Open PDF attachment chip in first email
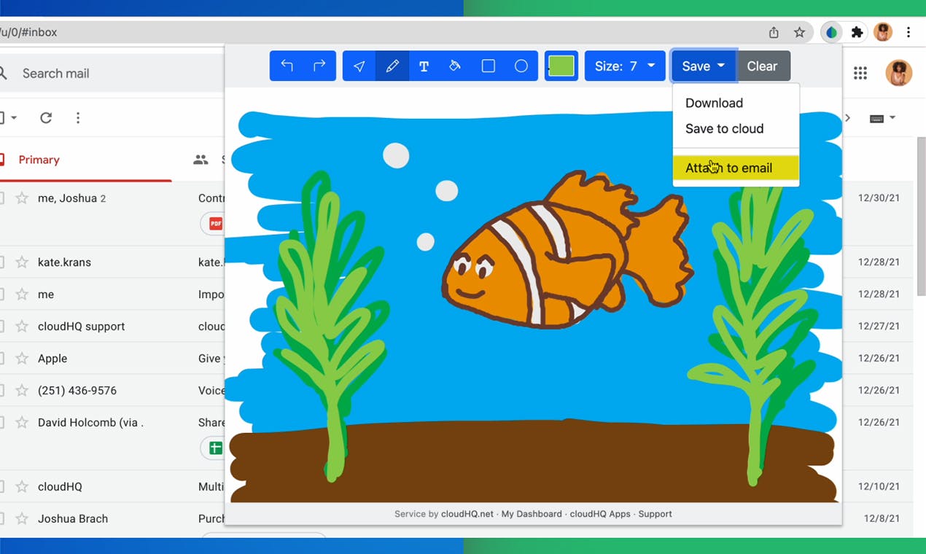The image size is (926, 554). pos(213,224)
